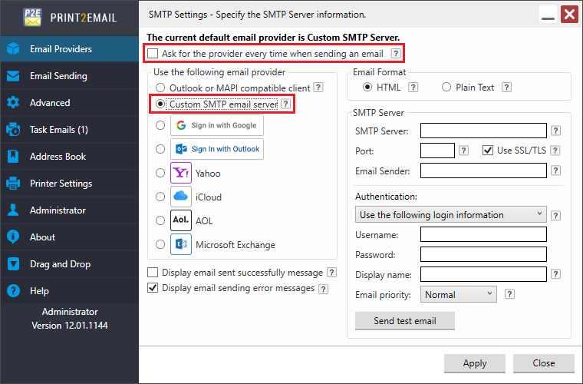Click into the SMTP Server input field
This screenshot has width=583, height=384.
[483, 131]
